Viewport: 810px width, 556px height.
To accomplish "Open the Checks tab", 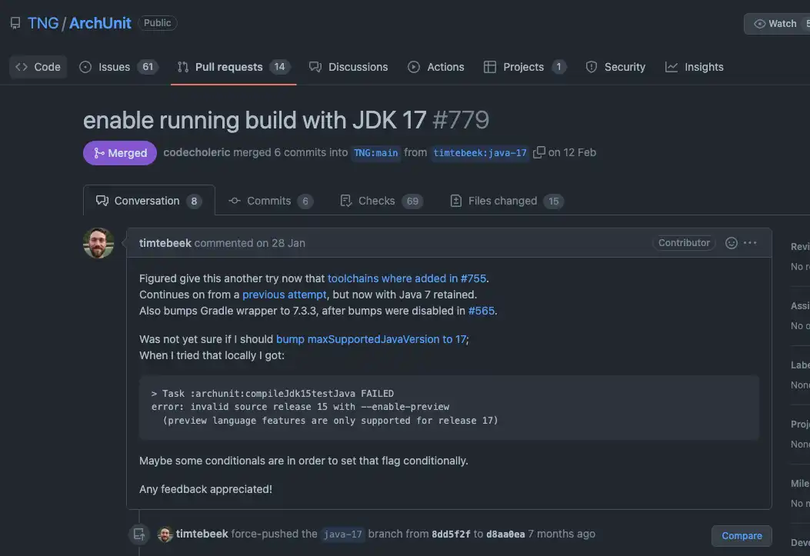I will [x=382, y=201].
